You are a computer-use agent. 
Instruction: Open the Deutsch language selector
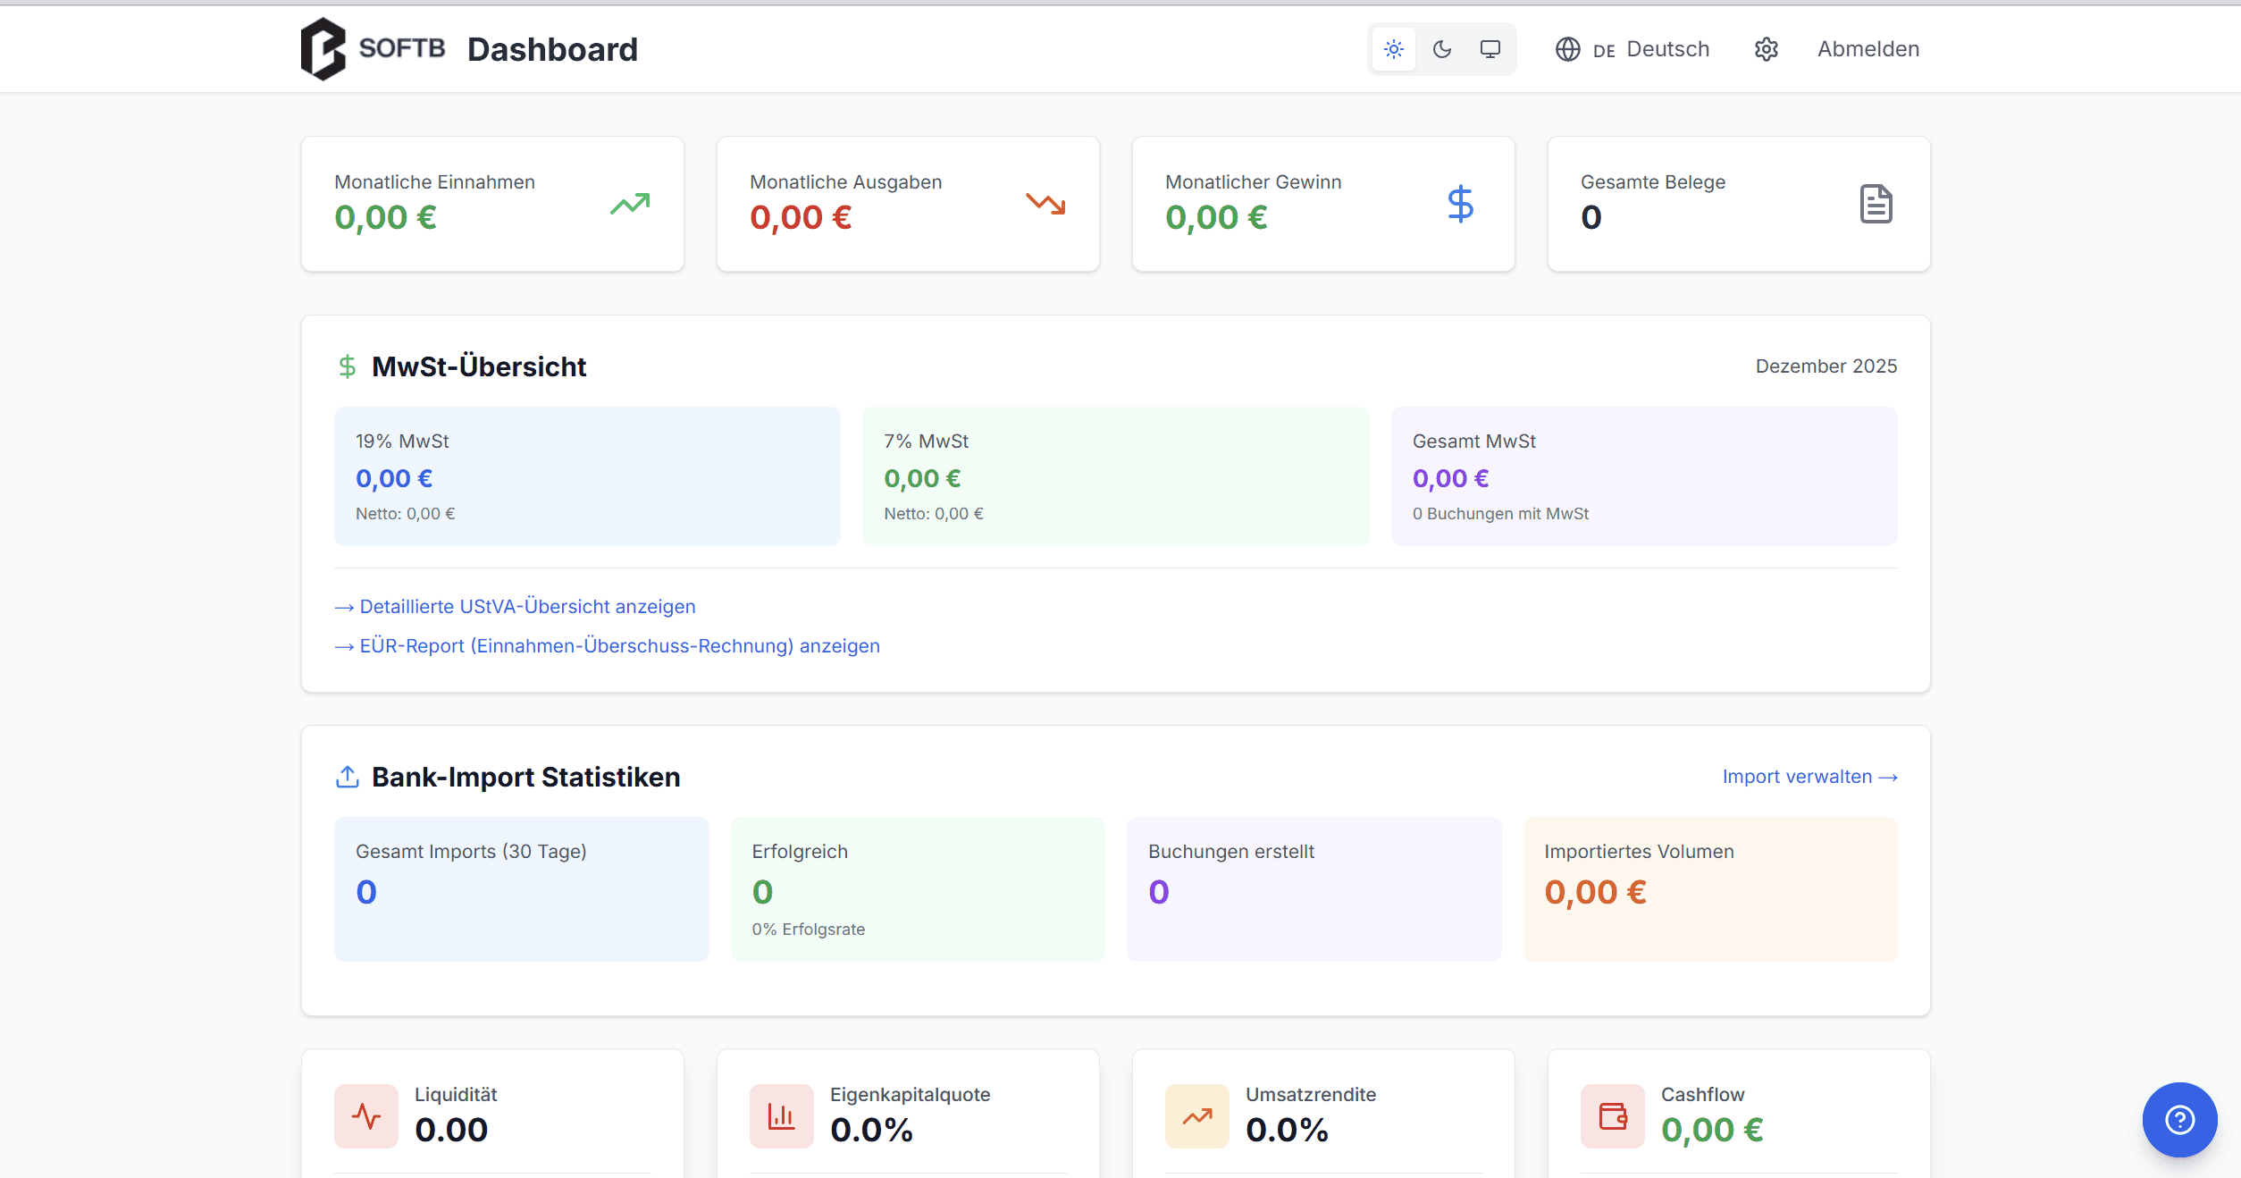click(x=1666, y=49)
